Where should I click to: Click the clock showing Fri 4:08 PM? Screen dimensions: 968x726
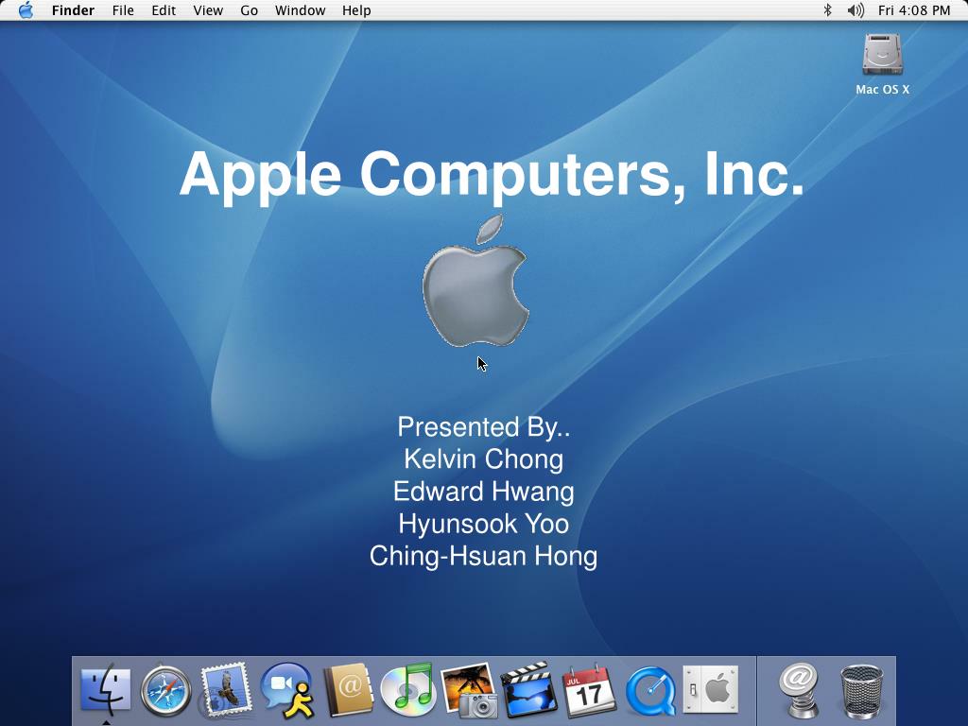(x=914, y=10)
